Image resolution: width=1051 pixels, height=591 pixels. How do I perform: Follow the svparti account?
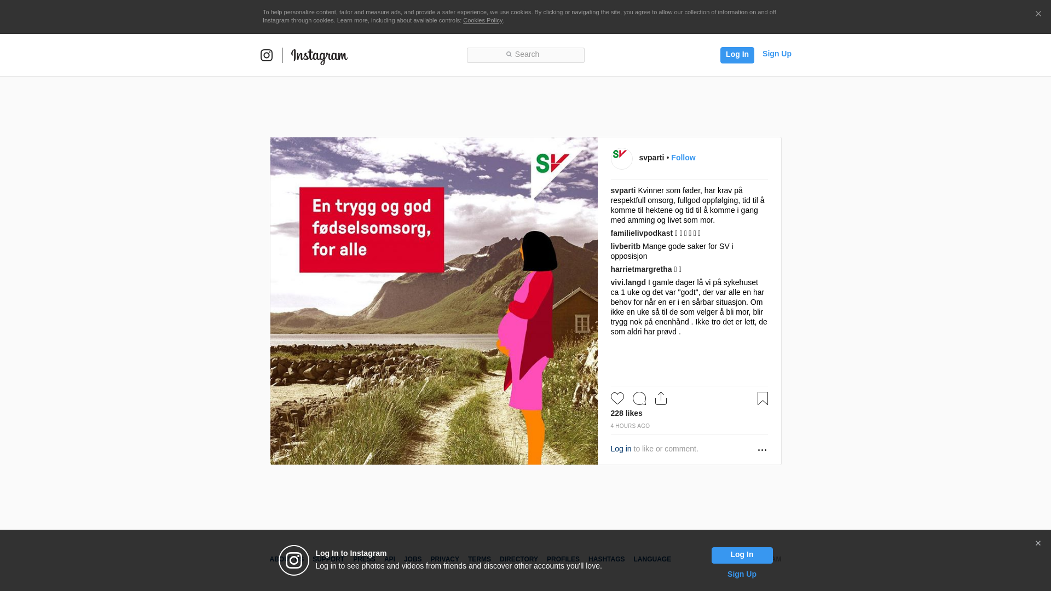(x=683, y=158)
